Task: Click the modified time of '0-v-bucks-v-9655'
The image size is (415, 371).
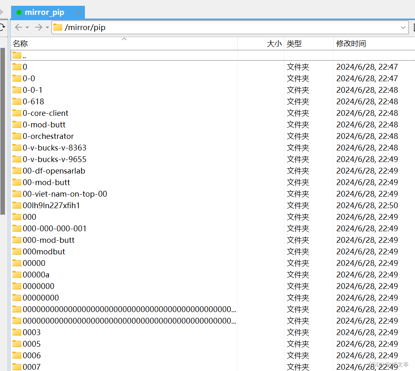Action: point(367,159)
